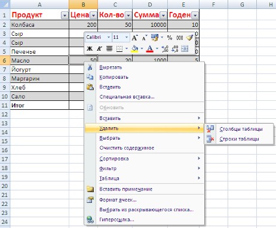Toggle bold (Ж) formatting

[90, 48]
